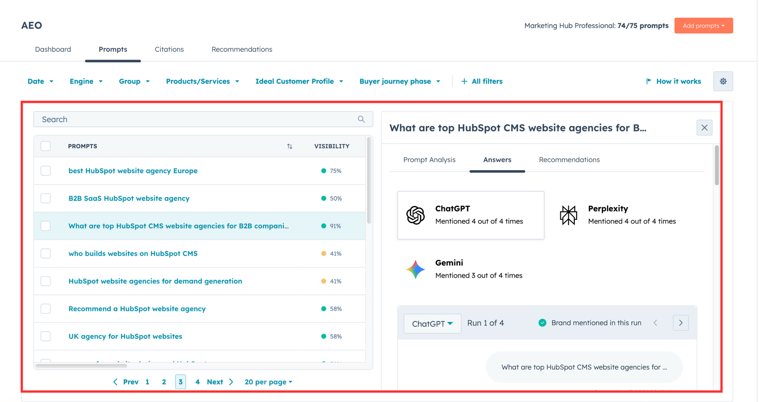
Task: Click the Perplexity logo icon
Action: [x=569, y=215]
